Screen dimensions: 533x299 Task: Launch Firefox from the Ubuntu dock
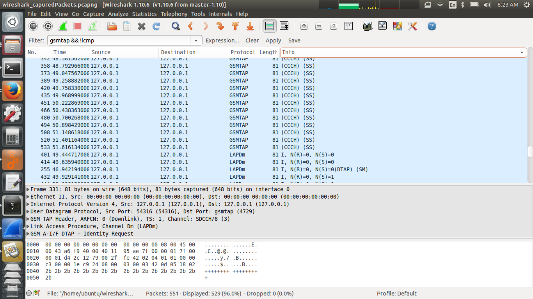12,91
